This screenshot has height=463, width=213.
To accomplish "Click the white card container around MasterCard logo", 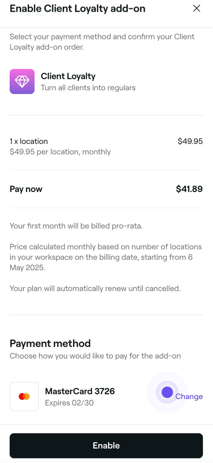I will click(x=24, y=396).
